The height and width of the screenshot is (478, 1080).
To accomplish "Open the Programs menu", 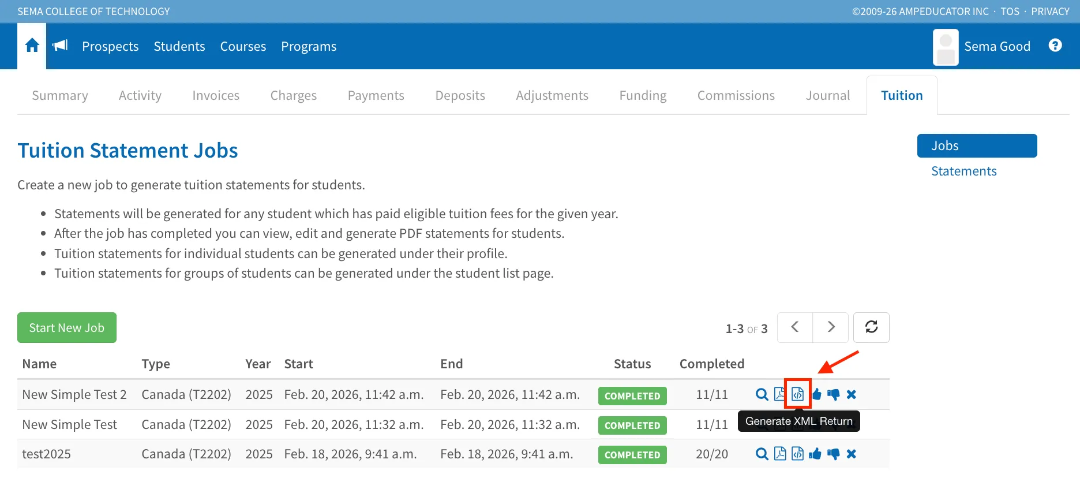I will [309, 46].
